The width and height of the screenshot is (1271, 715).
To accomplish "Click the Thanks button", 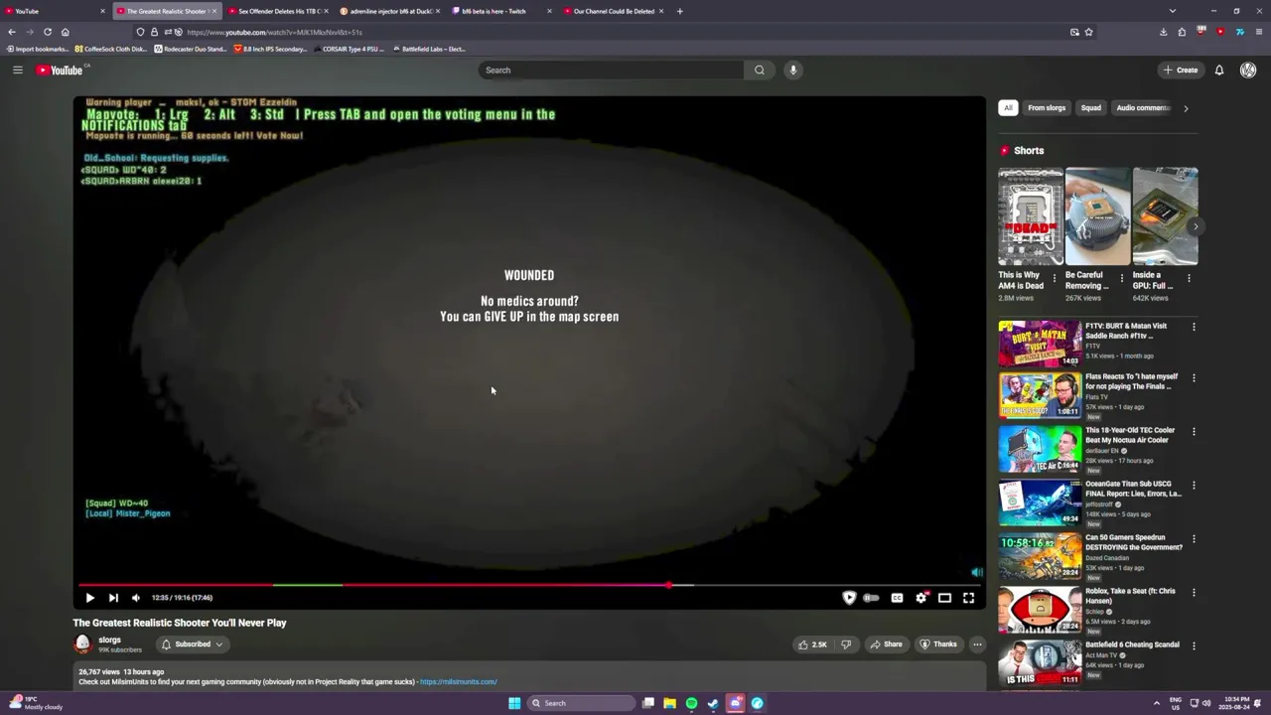I will click(938, 644).
